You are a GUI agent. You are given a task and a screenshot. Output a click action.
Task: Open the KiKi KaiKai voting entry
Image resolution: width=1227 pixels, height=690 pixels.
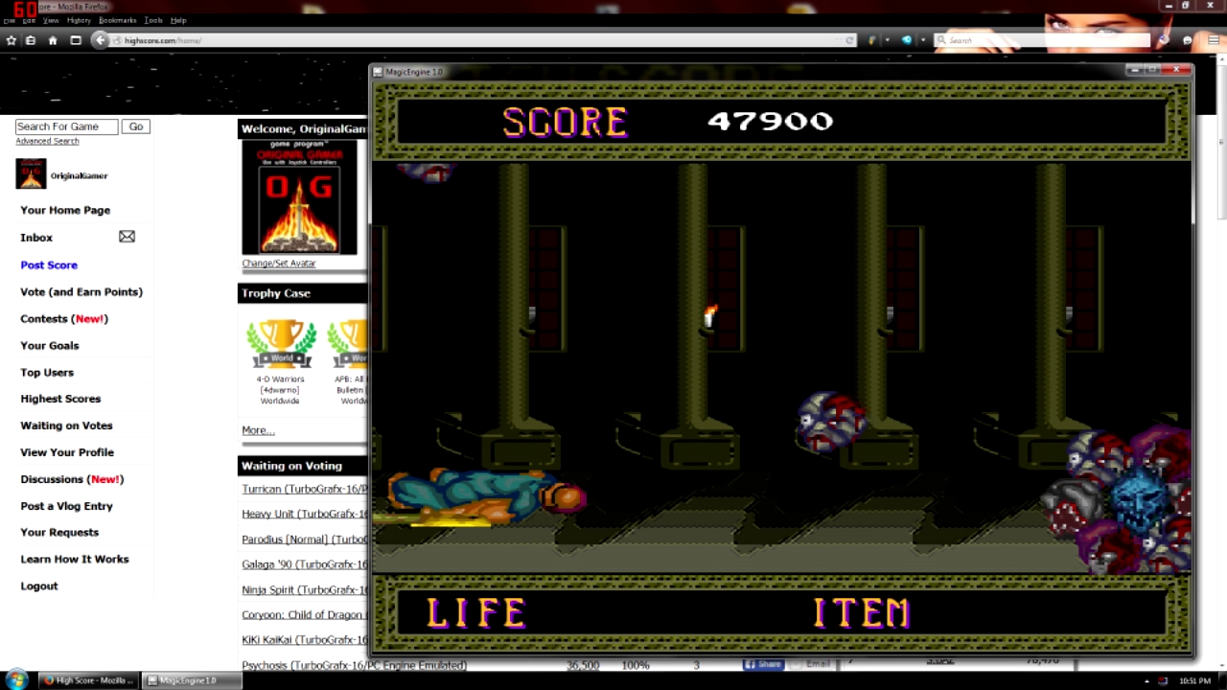coord(304,640)
